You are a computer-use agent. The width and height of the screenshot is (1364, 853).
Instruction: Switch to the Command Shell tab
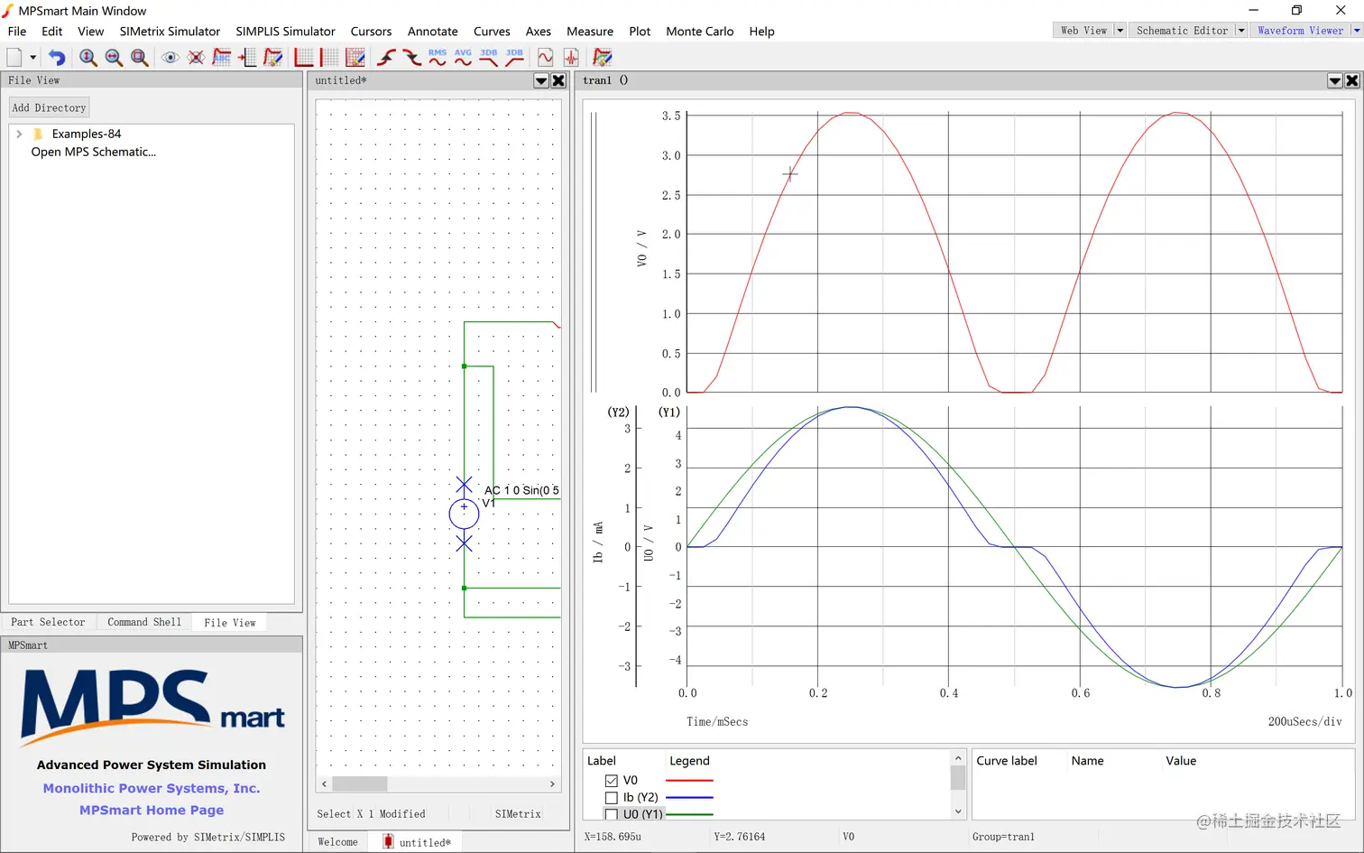(x=144, y=623)
